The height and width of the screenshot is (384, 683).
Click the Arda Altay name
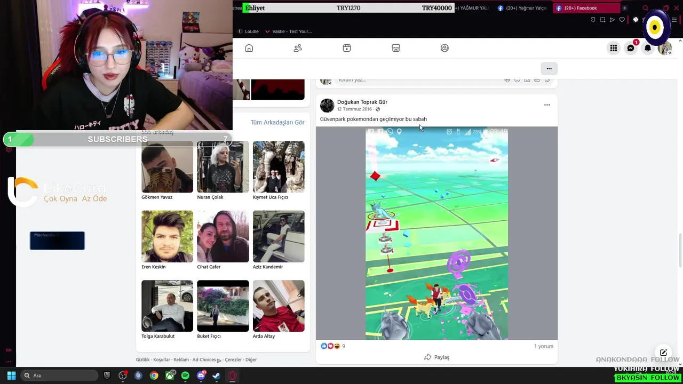click(x=264, y=336)
